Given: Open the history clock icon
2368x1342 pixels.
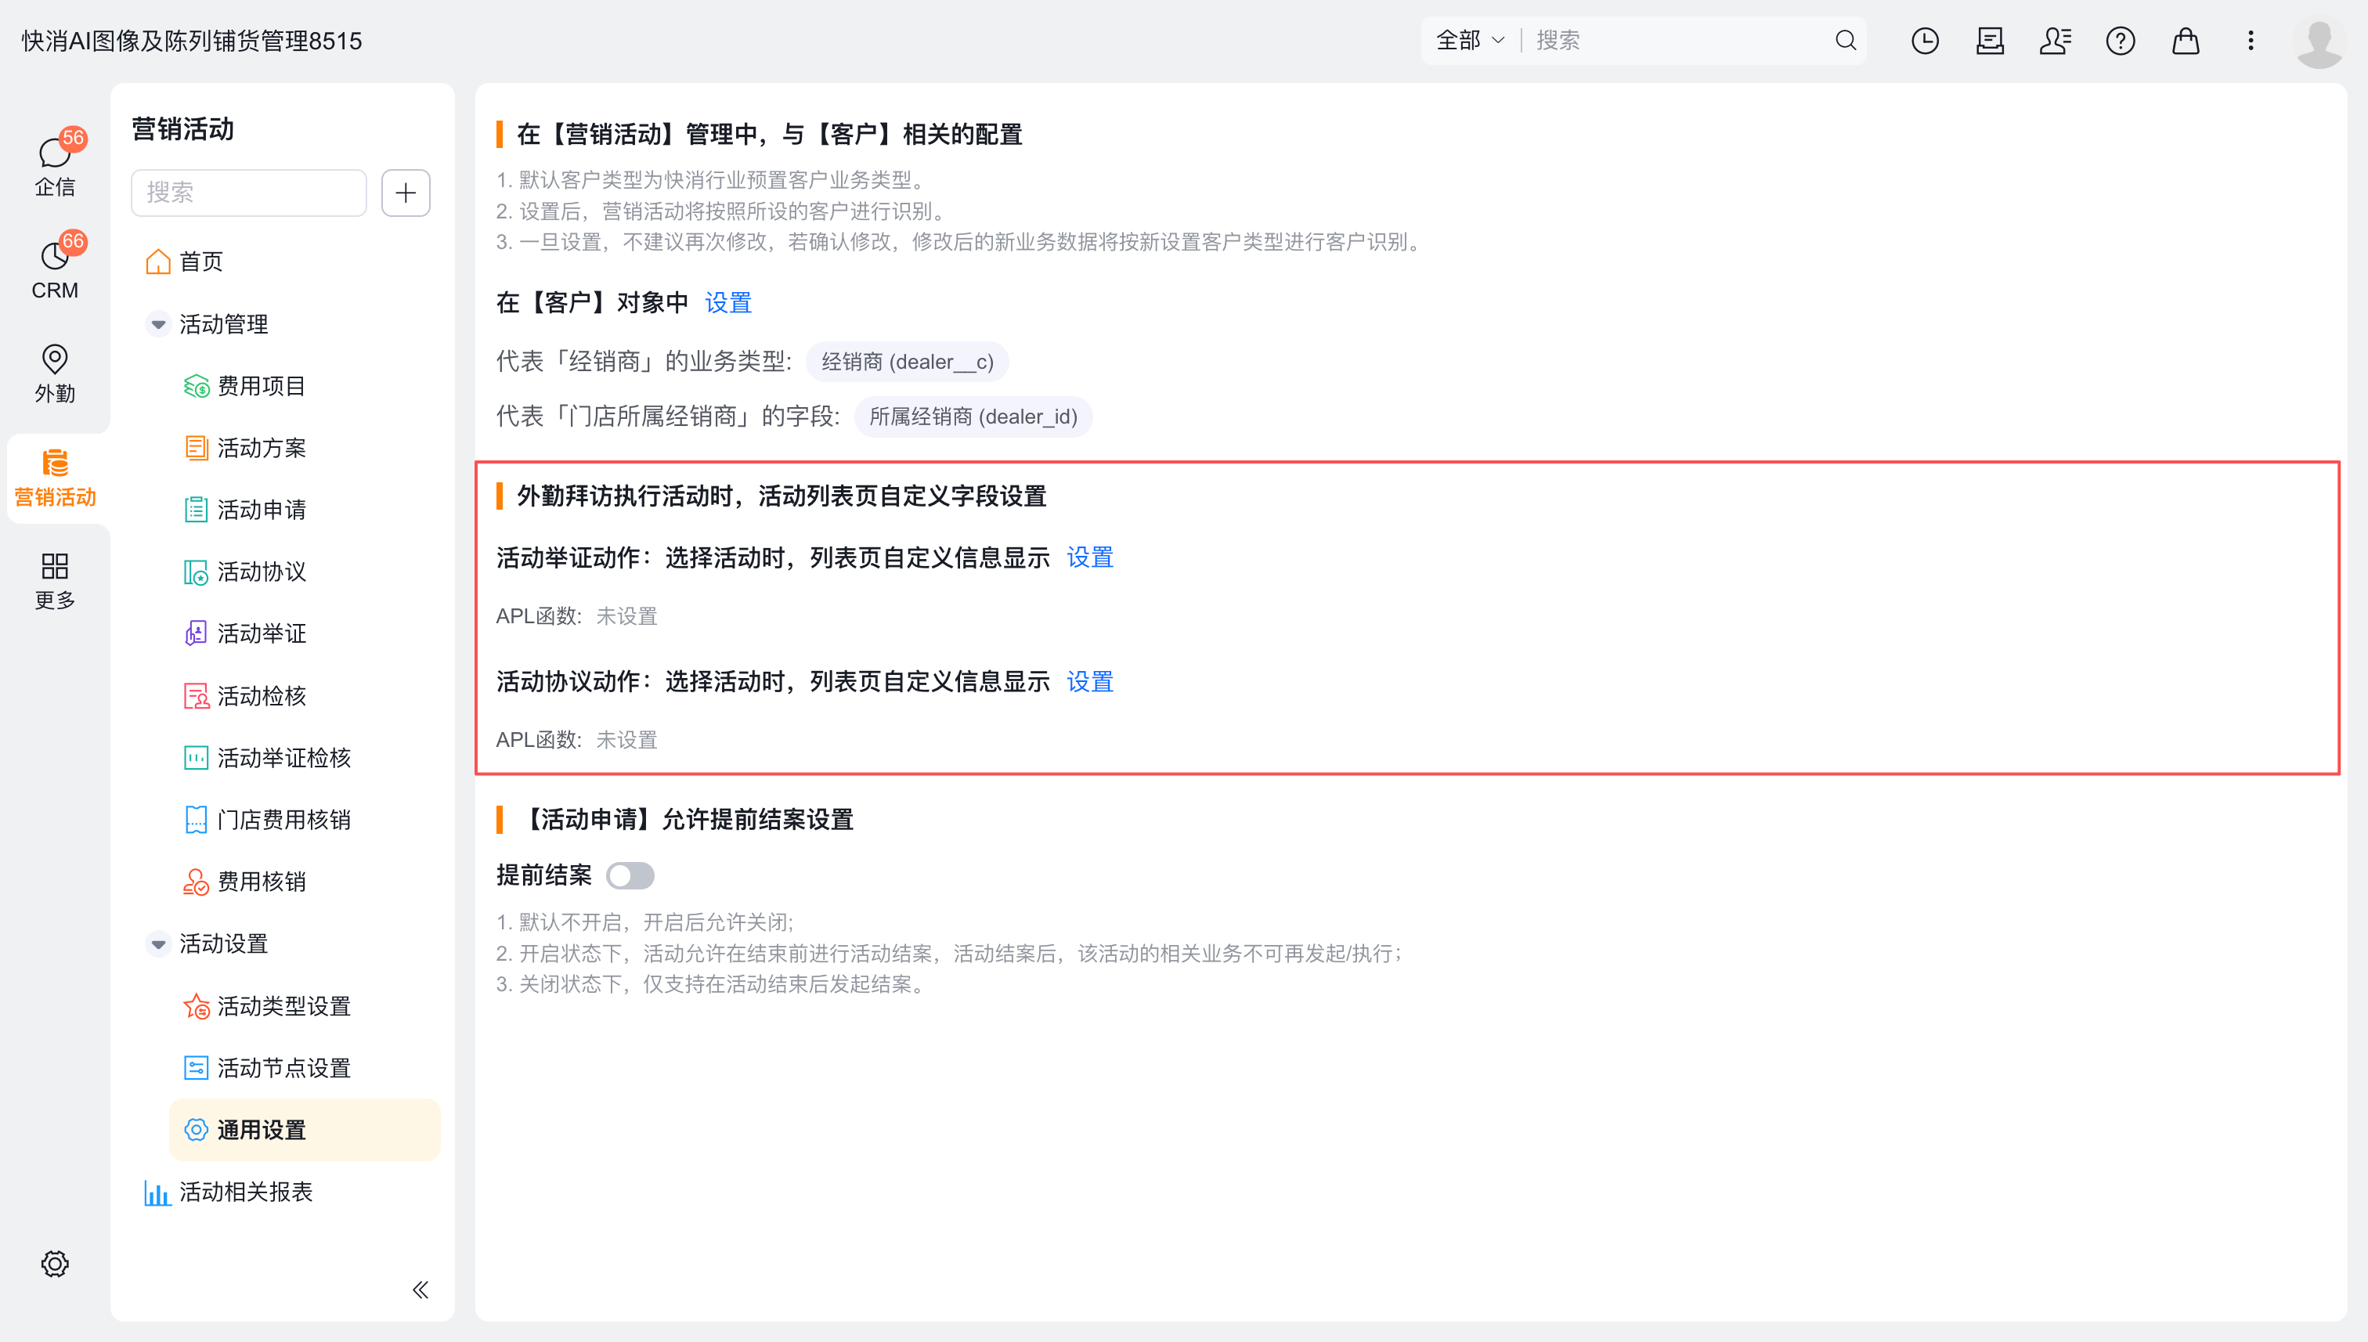Looking at the screenshot, I should tap(1925, 41).
